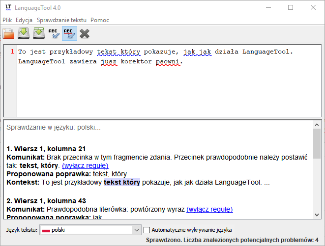Click the LanguageTool LT title icon
Image resolution: width=325 pixels, height=246 pixels.
coord(8,7)
